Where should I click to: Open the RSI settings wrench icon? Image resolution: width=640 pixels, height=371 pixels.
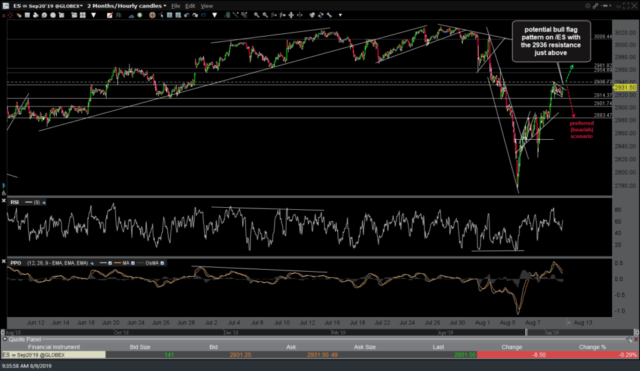point(44,202)
